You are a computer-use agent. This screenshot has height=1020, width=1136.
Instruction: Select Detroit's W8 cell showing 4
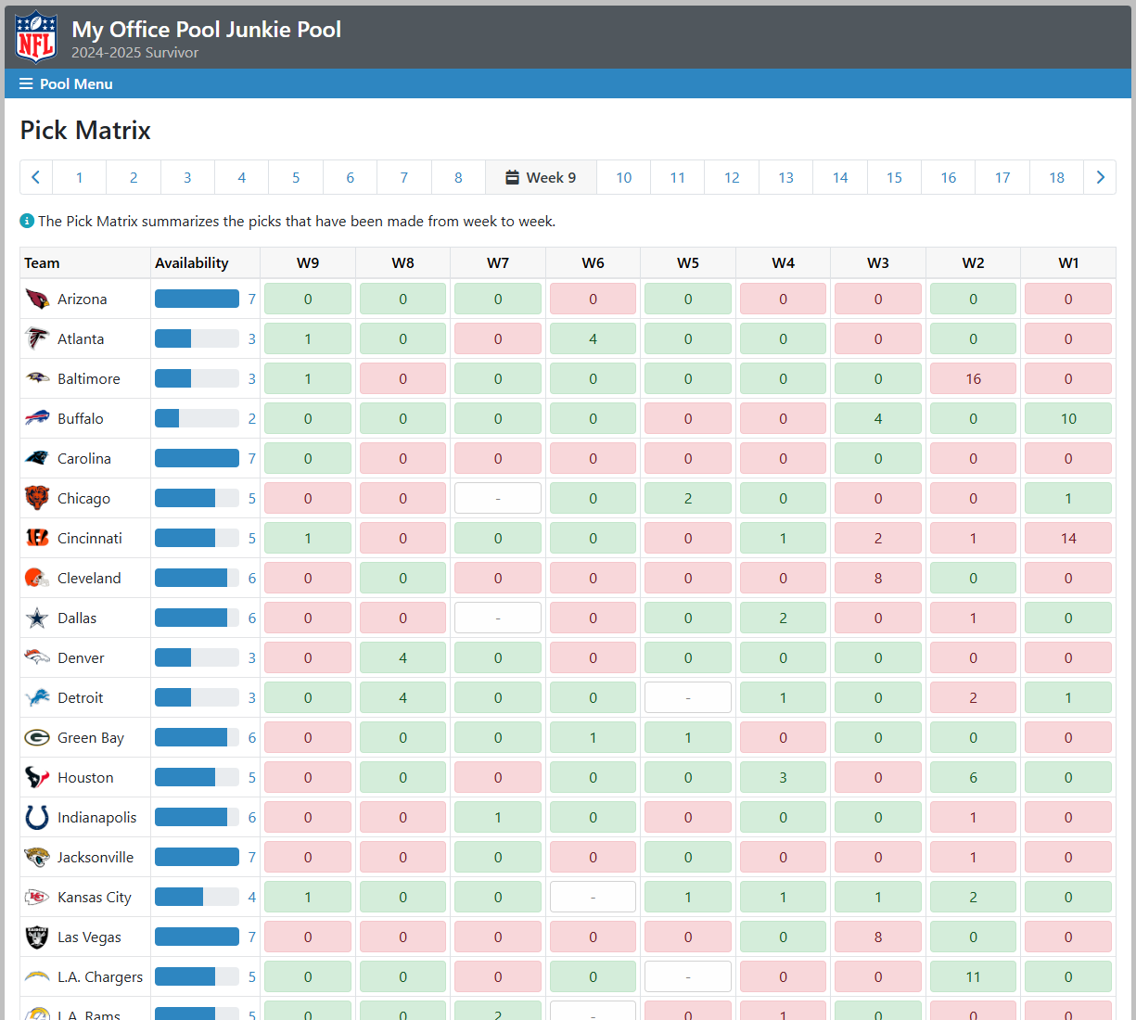tap(402, 698)
